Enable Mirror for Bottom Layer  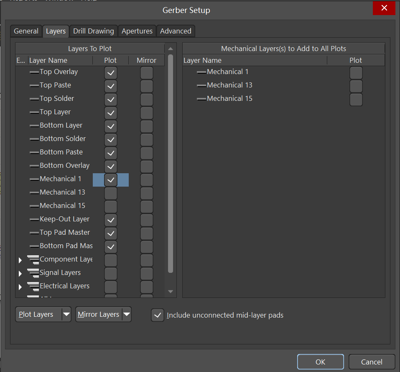point(147,126)
